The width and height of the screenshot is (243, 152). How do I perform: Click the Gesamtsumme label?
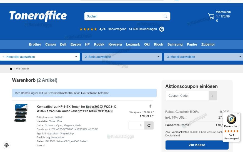(178, 125)
